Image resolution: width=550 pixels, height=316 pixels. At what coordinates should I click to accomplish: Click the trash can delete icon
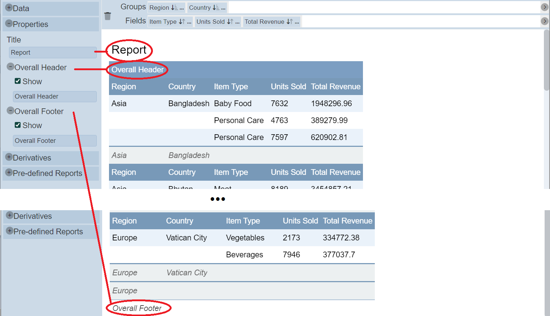[x=108, y=16]
